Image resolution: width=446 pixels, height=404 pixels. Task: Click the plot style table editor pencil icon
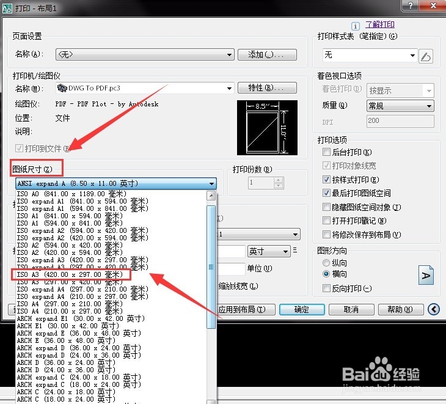tap(426, 56)
